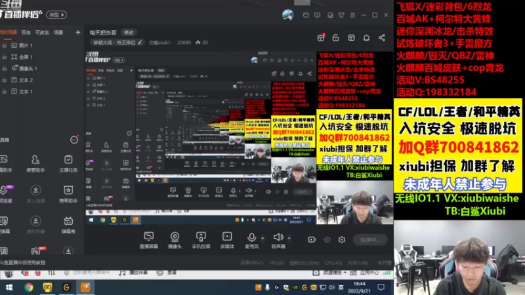Add 手机投屏 phone mirroring source
This screenshot has width=525, height=295.
201,240
